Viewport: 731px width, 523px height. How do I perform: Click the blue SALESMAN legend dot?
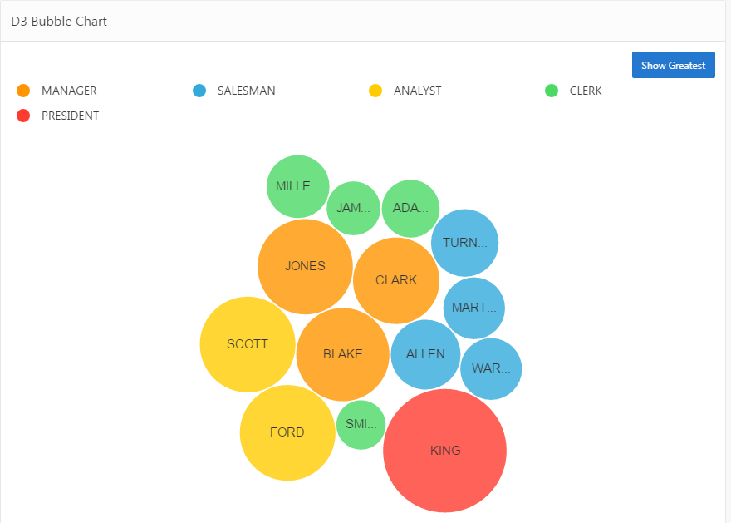pyautogui.click(x=199, y=90)
